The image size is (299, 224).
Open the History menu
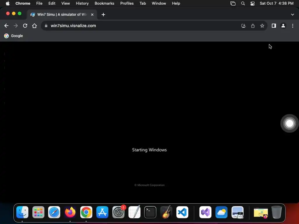82,3
